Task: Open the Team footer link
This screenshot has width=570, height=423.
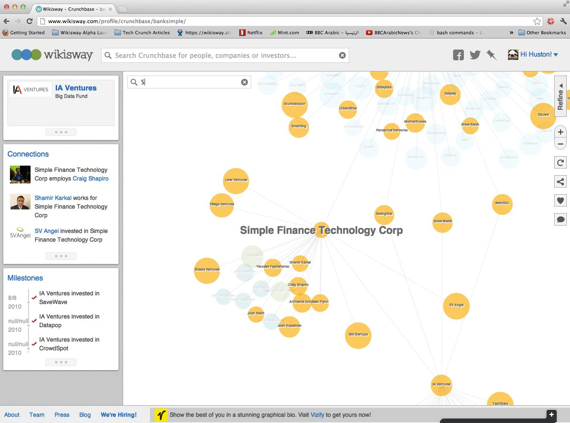Action: tap(37, 415)
